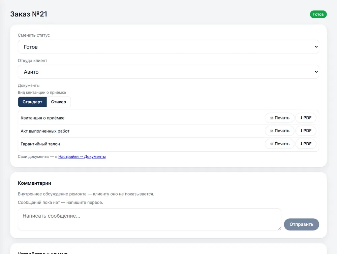337x254 pixels.
Task: Click the Сообщений пока нет notice text
Action: [60, 203]
